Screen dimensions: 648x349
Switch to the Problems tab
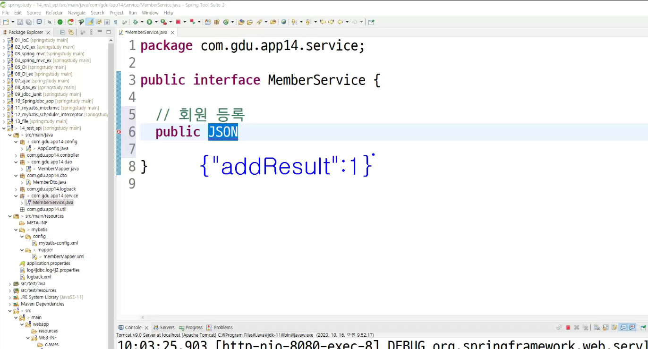point(220,327)
